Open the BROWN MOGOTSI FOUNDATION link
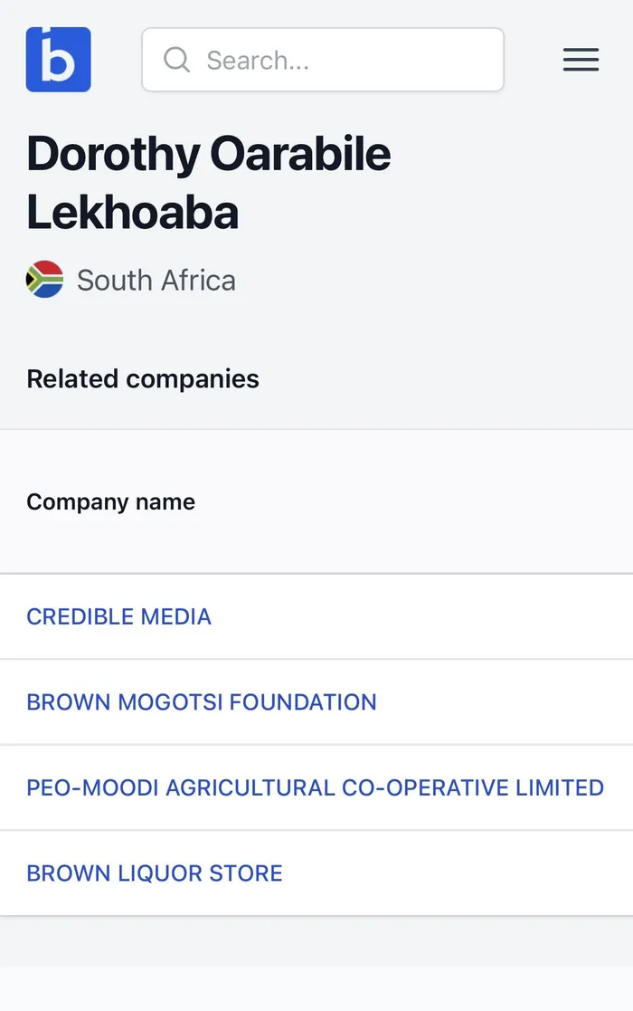The width and height of the screenshot is (633, 1011). pyautogui.click(x=201, y=702)
